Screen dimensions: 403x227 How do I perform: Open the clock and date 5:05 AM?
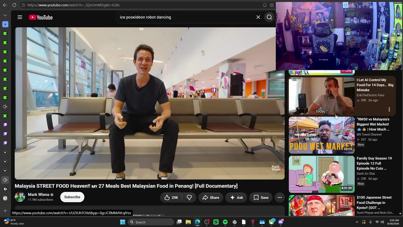(394, 222)
